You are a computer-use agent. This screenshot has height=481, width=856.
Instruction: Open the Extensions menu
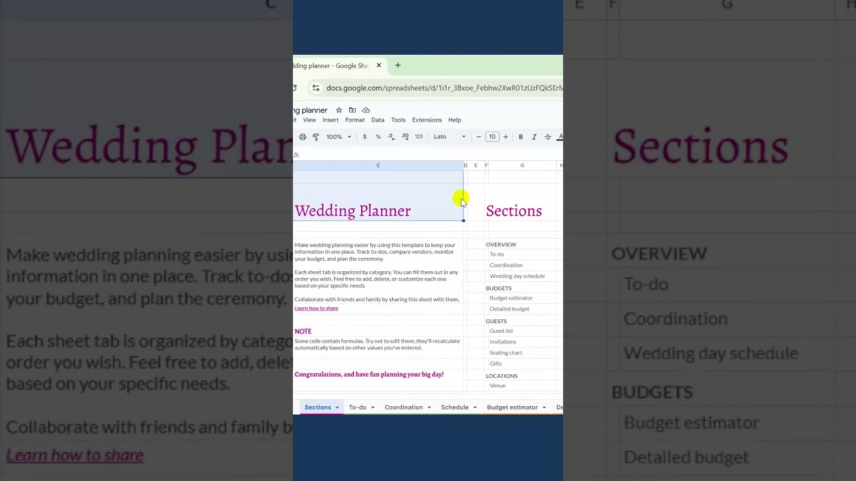point(427,120)
